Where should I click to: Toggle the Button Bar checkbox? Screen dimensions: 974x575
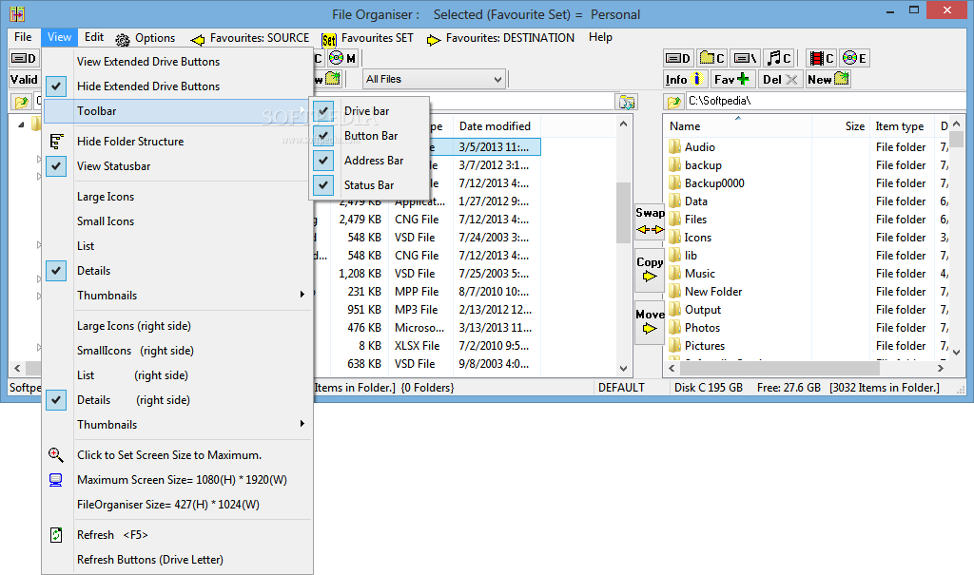click(x=323, y=135)
